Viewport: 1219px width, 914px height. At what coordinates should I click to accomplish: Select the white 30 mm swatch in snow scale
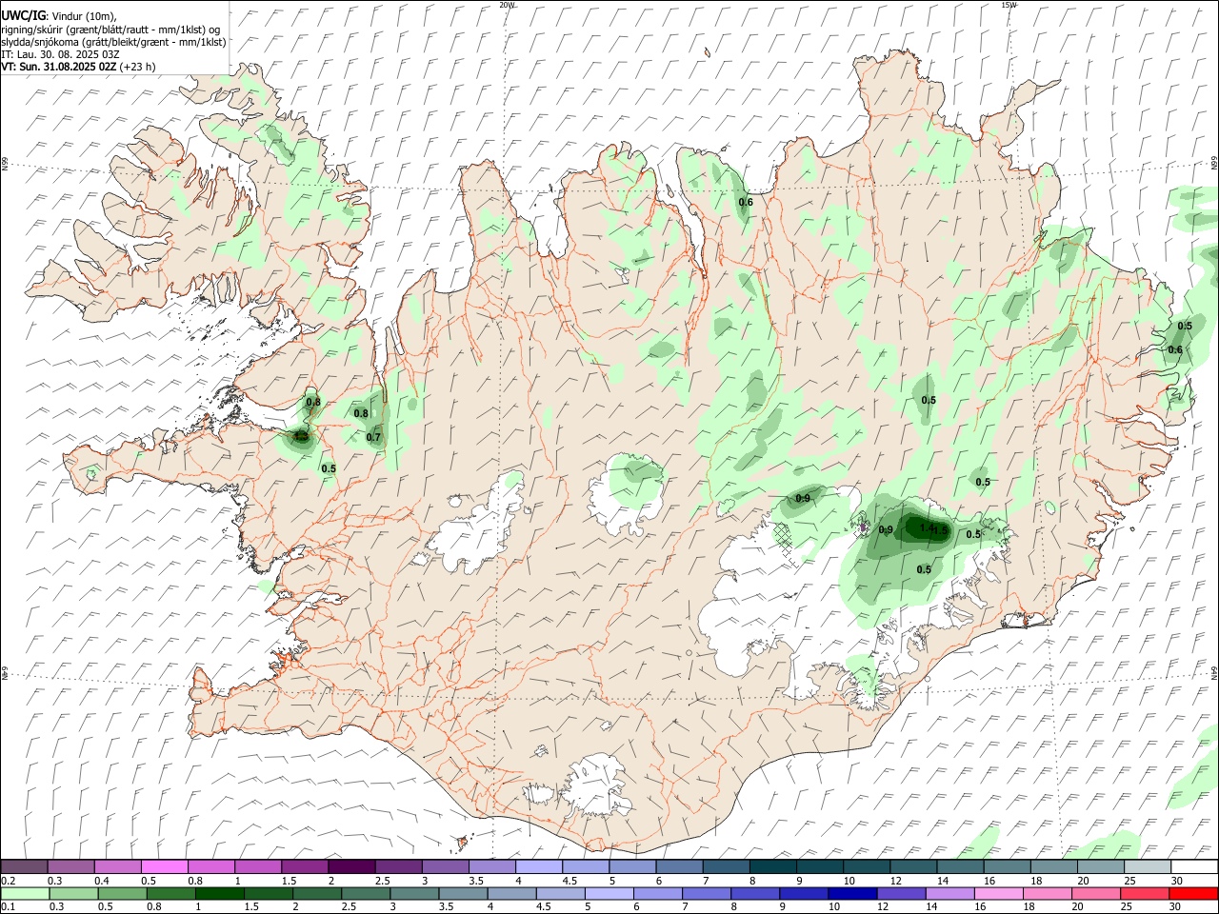click(x=1194, y=867)
